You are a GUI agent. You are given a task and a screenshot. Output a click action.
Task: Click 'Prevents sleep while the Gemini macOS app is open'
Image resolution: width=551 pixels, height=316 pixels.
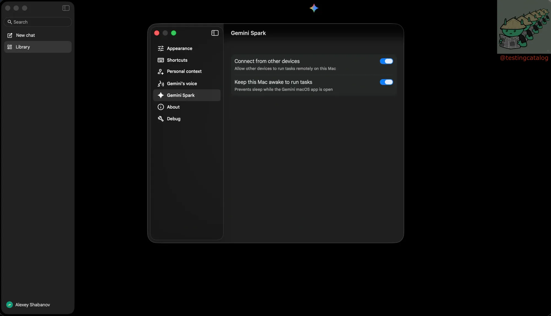pos(283,90)
